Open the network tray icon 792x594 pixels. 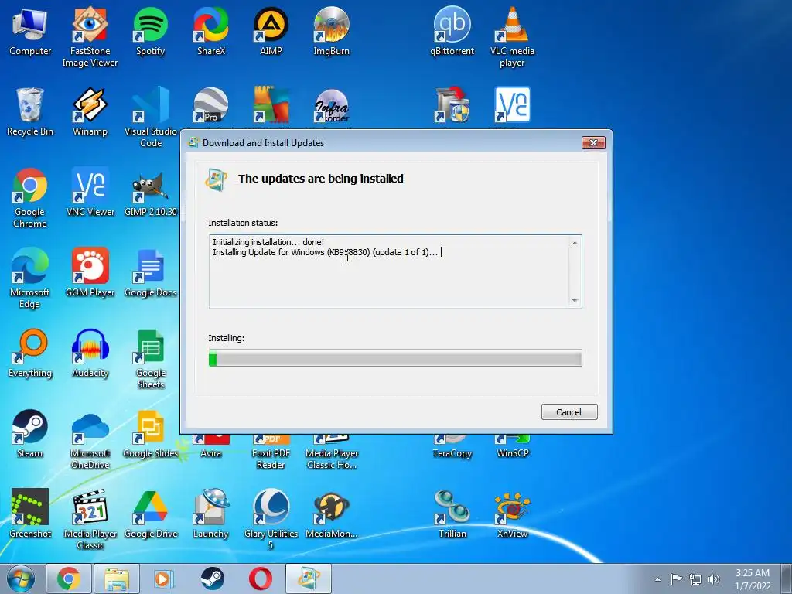695,579
